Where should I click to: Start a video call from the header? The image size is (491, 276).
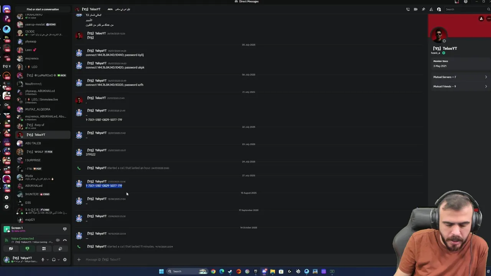click(415, 9)
